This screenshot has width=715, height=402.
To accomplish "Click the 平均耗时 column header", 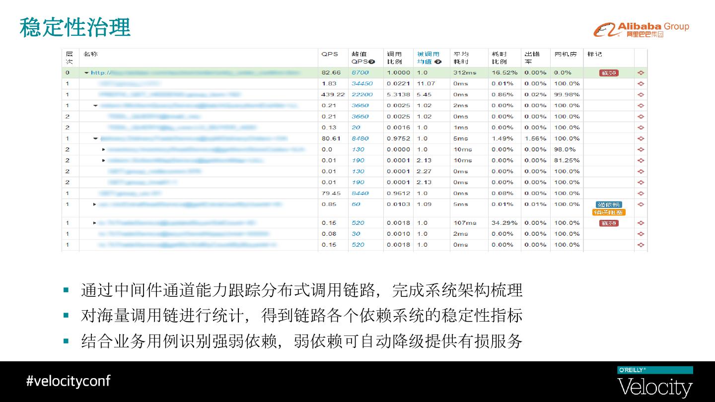I will pyautogui.click(x=461, y=58).
